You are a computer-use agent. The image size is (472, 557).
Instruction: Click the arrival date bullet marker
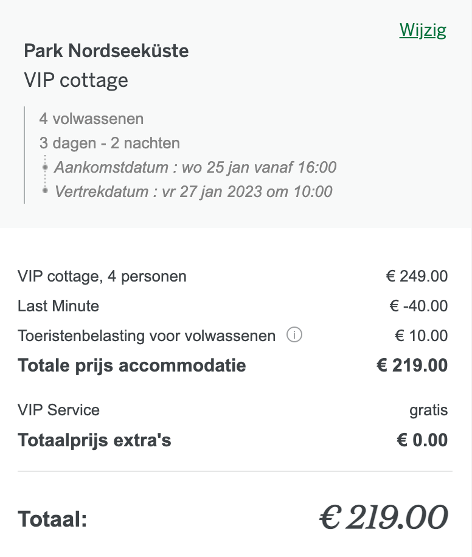(x=45, y=167)
